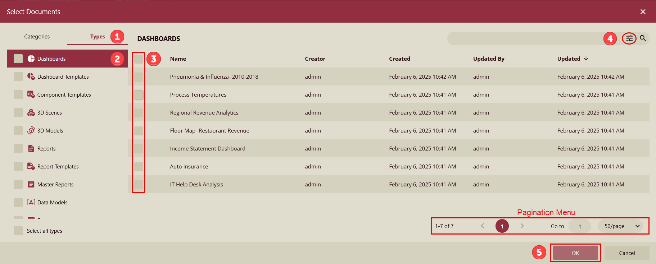Viewport: 656px width, 264px height.
Task: Click the Component Templates type icon
Action: [31, 94]
